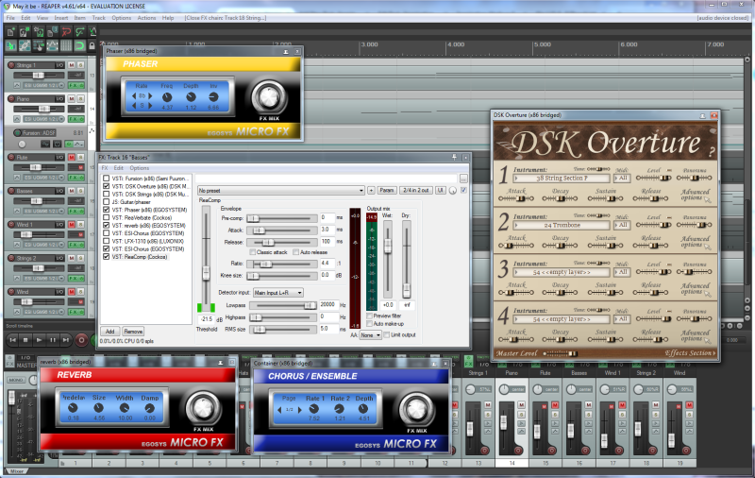Click the UI button in FX window
This screenshot has height=478, width=755.
(x=440, y=190)
